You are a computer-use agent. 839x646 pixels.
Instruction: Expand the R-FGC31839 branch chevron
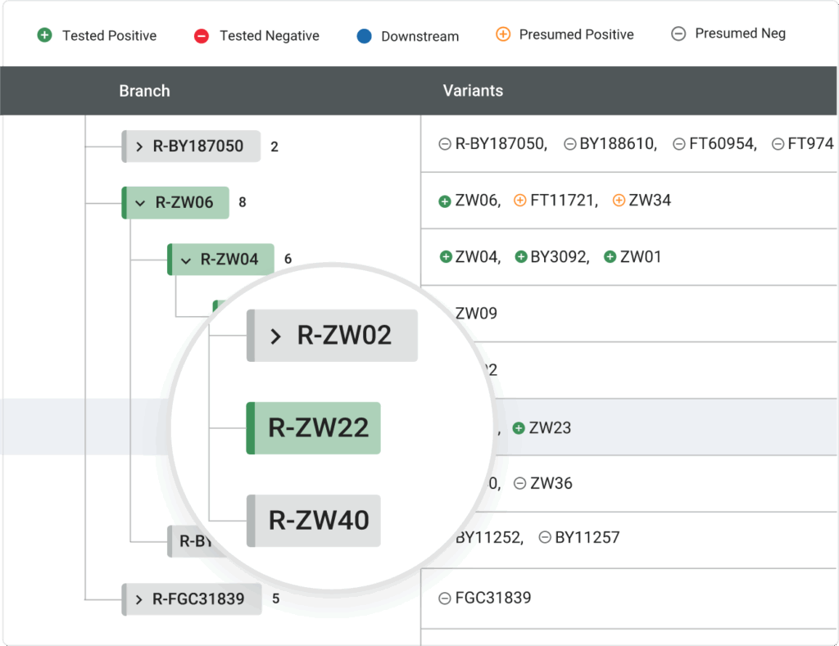pyautogui.click(x=139, y=599)
